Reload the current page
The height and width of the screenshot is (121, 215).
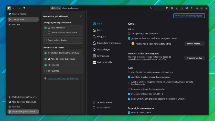[x=24, y=8]
